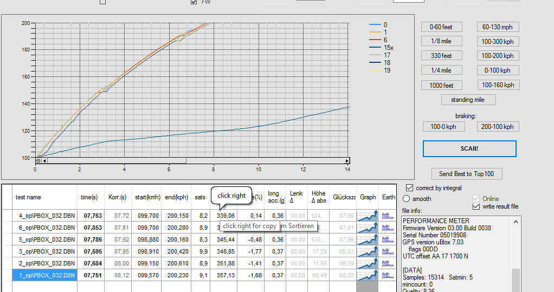Screen dimensions: 554x292
Task: Click chart scrollbar left arrow
Action: 44,161
